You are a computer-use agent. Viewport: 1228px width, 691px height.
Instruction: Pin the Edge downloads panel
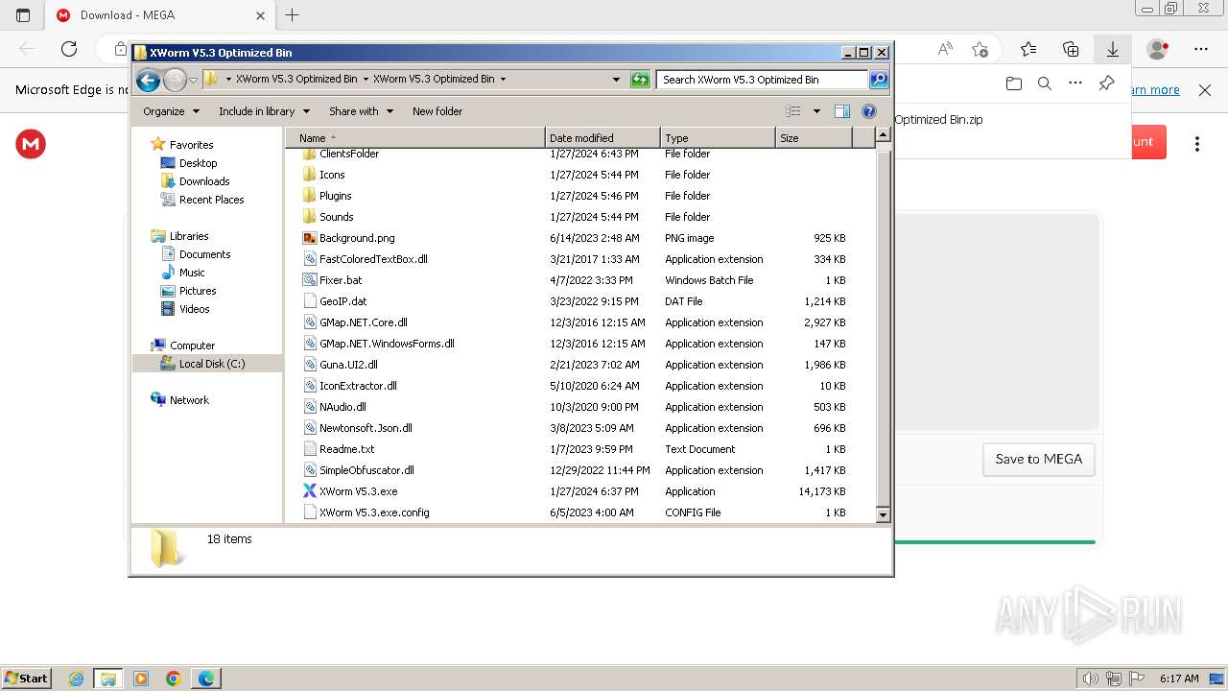coord(1106,83)
